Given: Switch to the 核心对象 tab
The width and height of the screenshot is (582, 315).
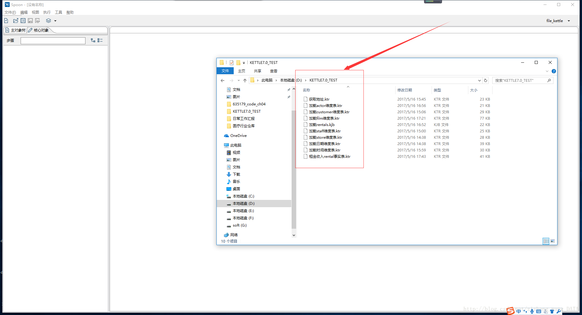Looking at the screenshot, I should pyautogui.click(x=39, y=30).
